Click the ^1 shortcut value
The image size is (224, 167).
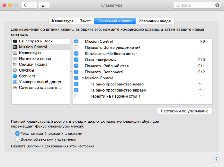click(x=202, y=96)
